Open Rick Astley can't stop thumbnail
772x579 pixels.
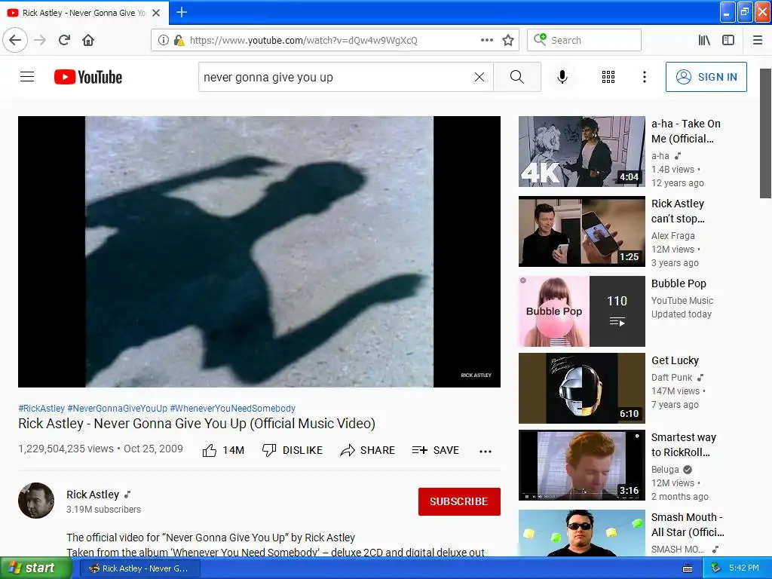(x=581, y=231)
